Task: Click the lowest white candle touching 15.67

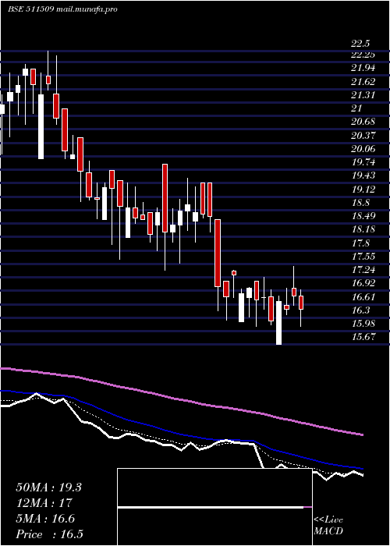Action: pos(279,323)
